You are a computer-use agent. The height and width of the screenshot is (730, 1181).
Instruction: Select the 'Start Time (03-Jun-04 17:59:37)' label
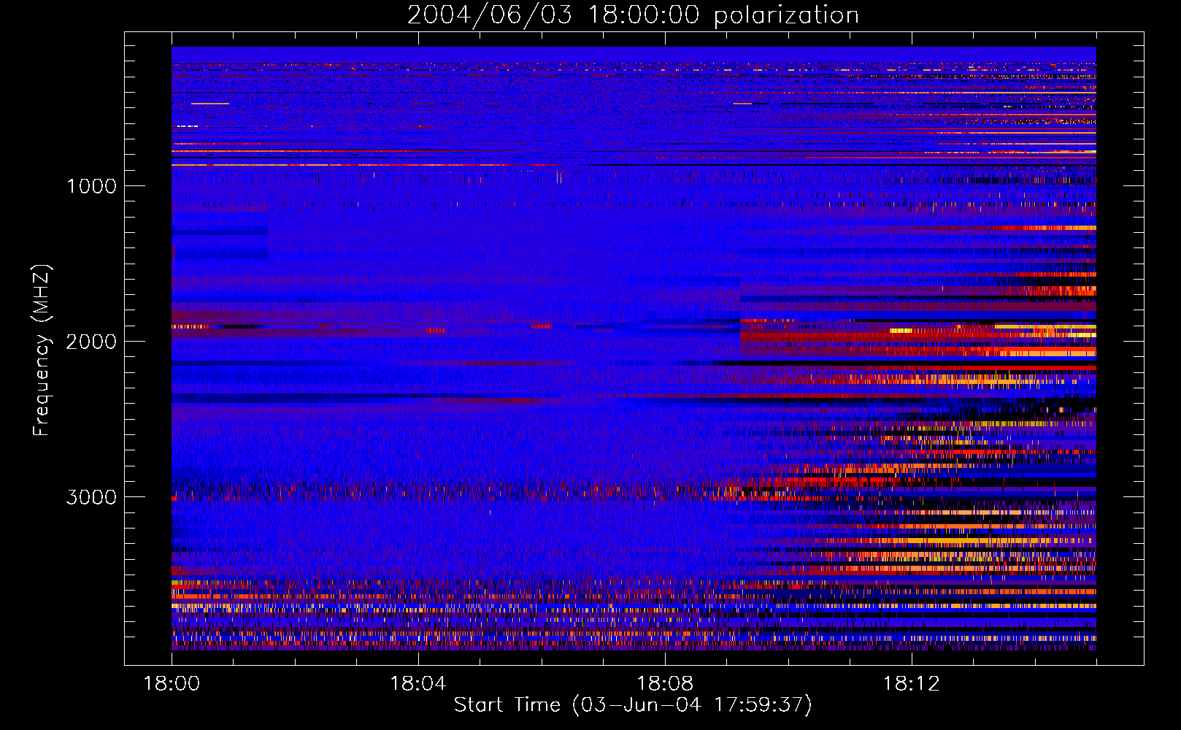click(x=633, y=705)
